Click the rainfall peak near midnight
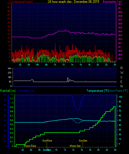This screenshot has width=129, height=154. [x=114, y=107]
